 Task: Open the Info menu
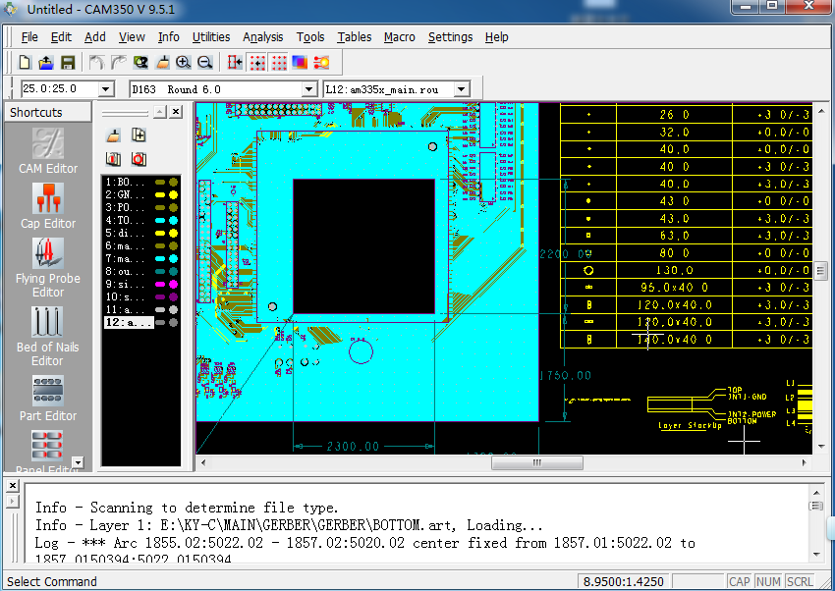[168, 37]
